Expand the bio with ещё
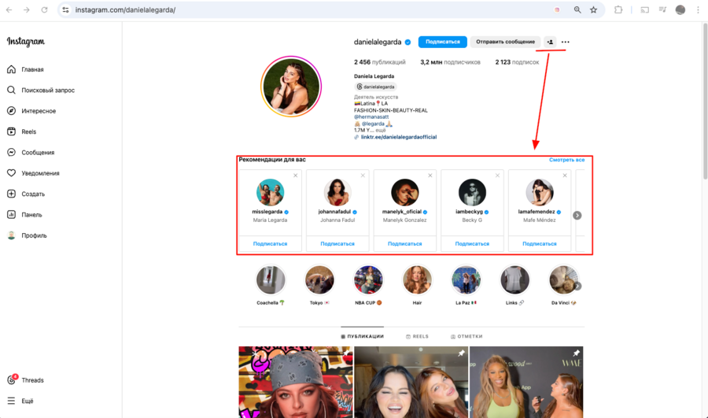The width and height of the screenshot is (708, 418). tap(381, 130)
